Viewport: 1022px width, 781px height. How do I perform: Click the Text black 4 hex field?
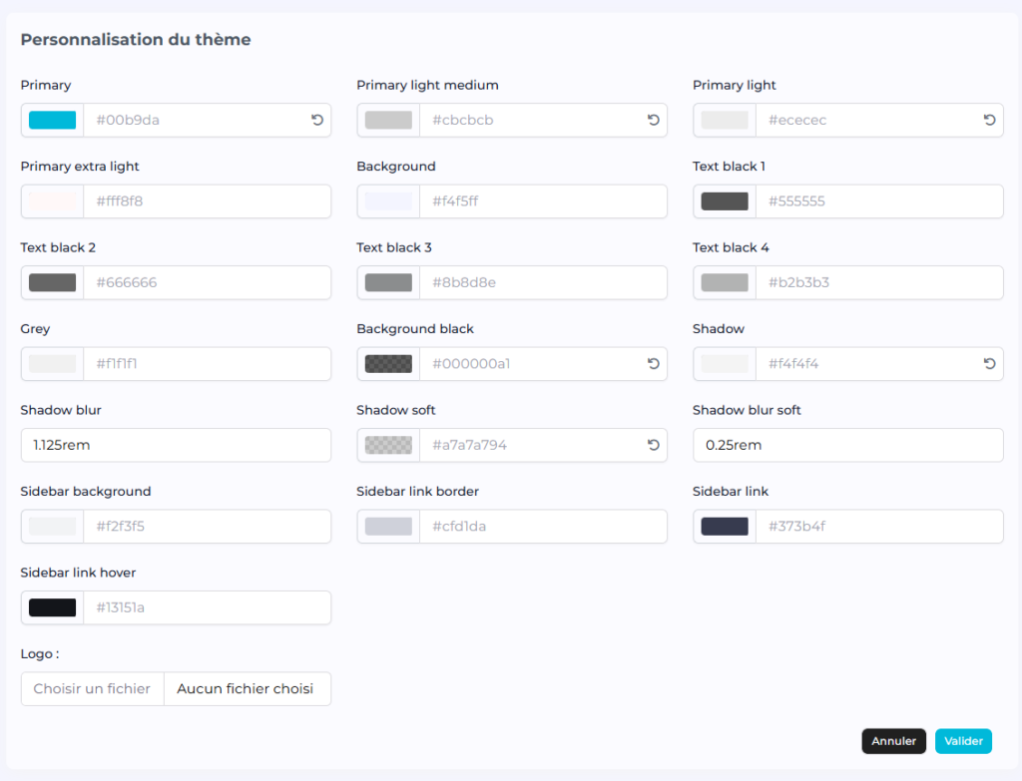879,282
